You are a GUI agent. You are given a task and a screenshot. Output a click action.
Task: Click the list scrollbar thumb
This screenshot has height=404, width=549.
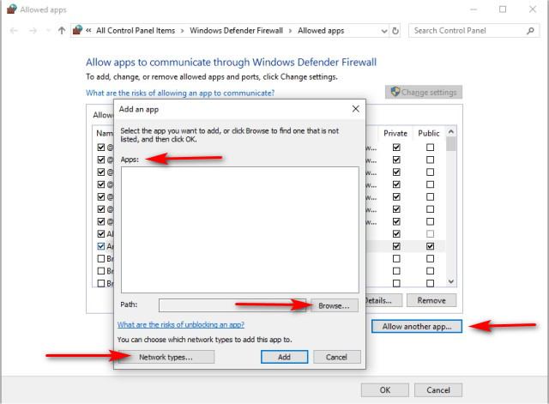coord(451,143)
